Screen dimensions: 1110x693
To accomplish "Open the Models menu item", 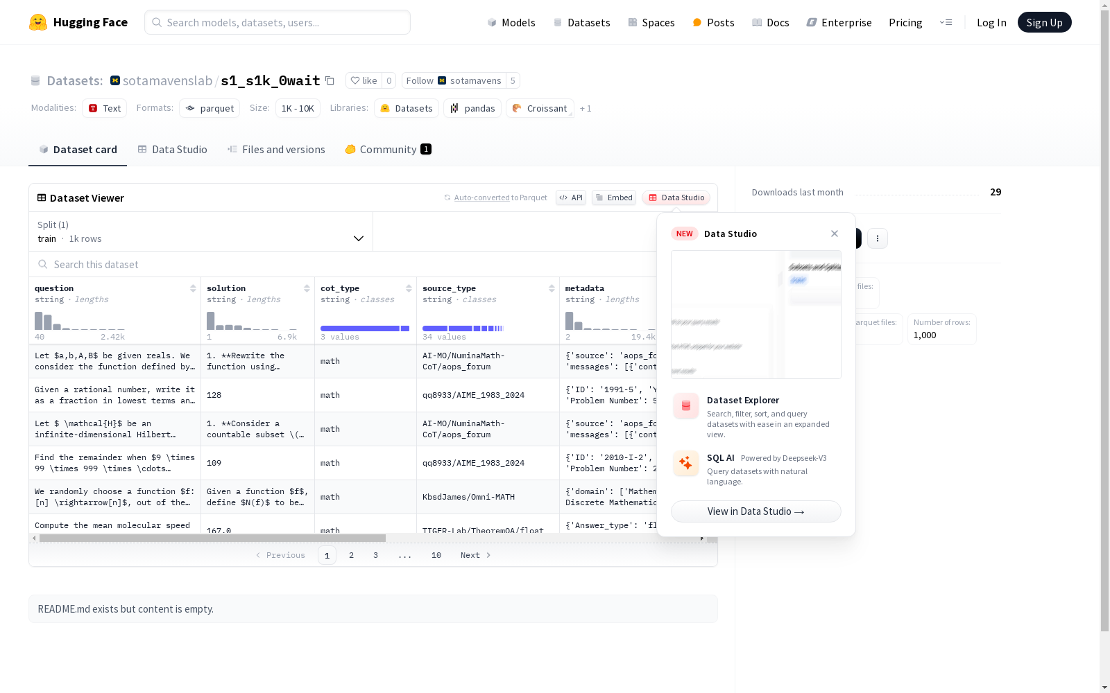I will click(x=511, y=22).
